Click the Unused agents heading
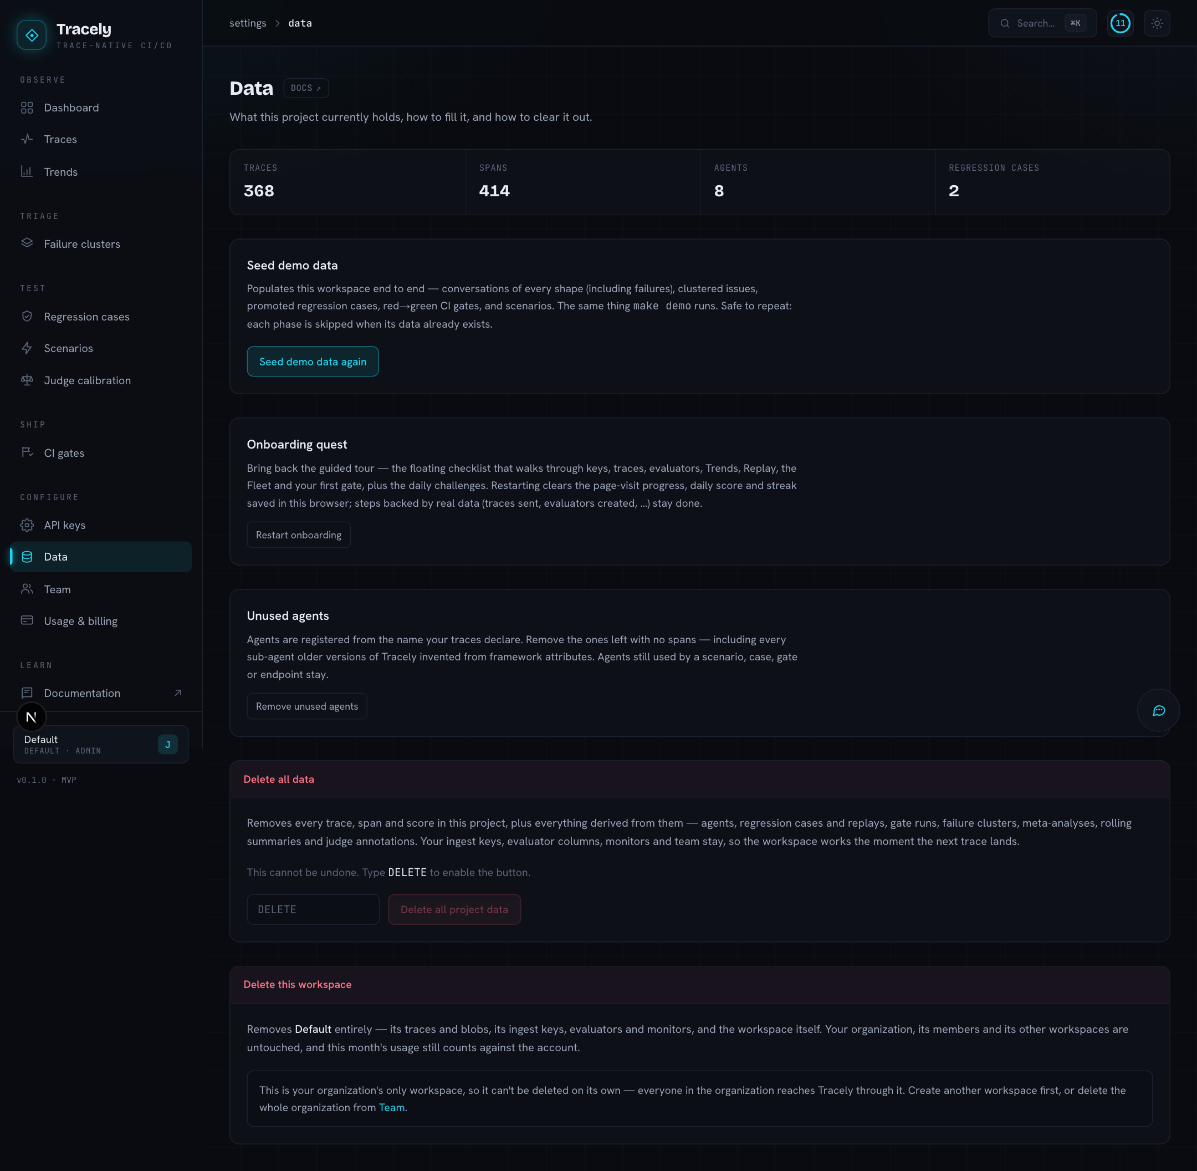This screenshot has width=1197, height=1171. [x=288, y=615]
